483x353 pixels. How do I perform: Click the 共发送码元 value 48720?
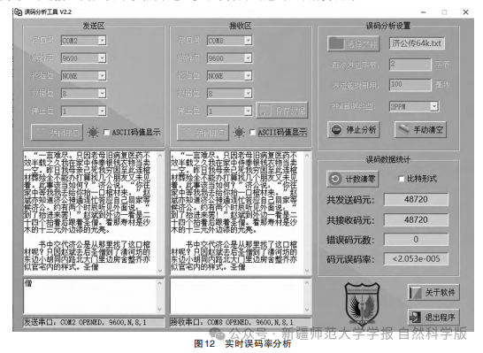[416, 200]
